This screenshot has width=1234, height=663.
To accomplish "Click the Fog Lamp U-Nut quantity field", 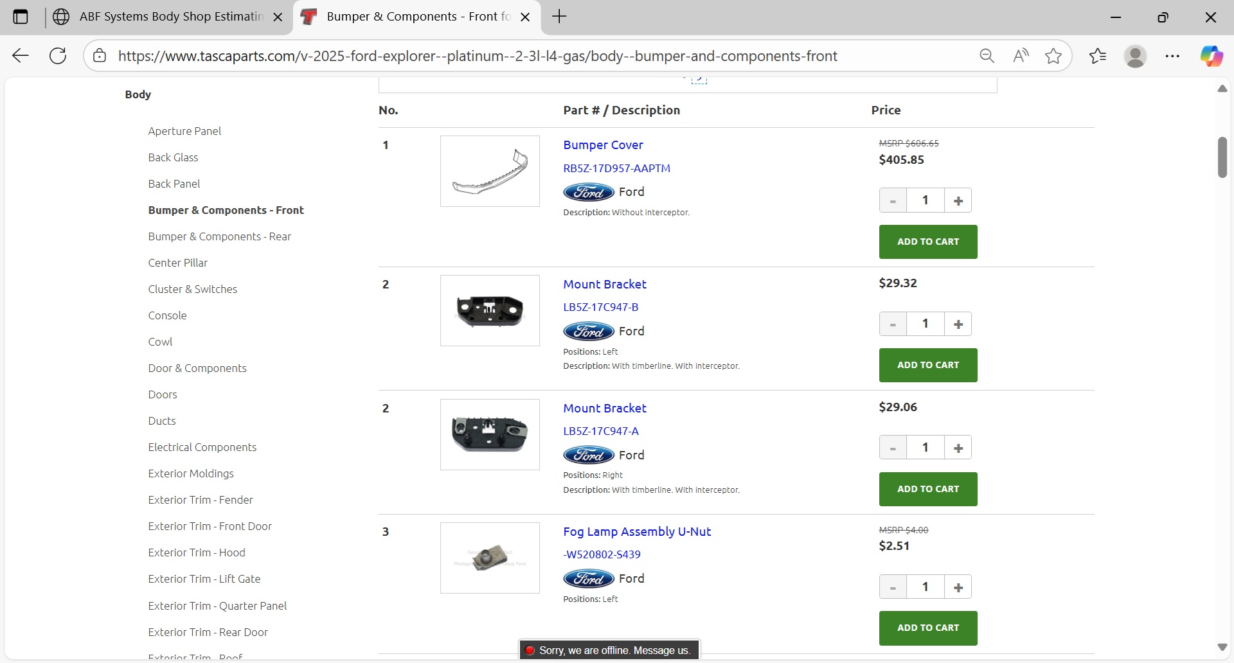I will [925, 587].
